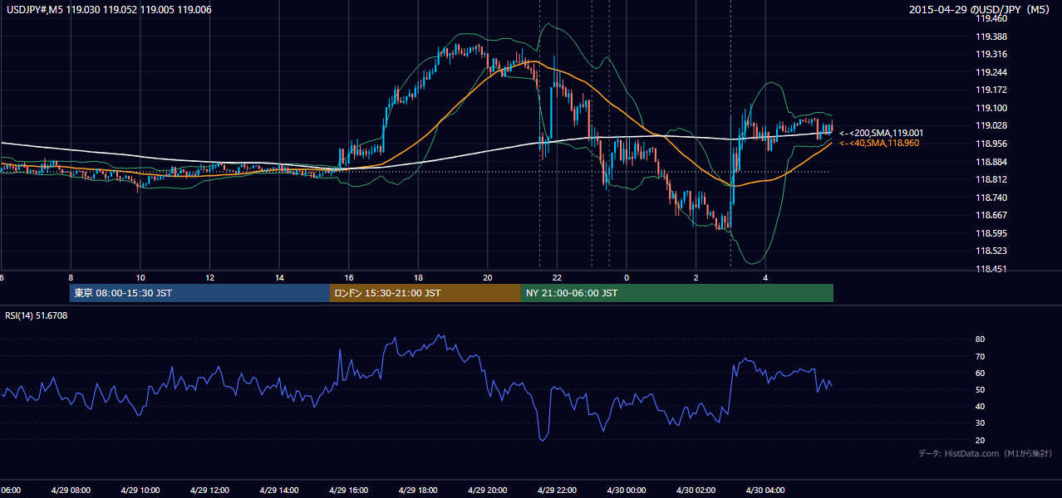Click price axis value 118.884

click(991, 162)
